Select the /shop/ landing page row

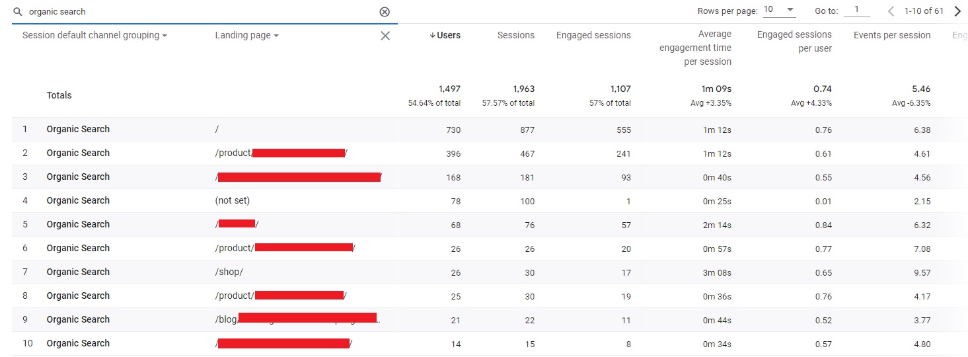click(229, 272)
